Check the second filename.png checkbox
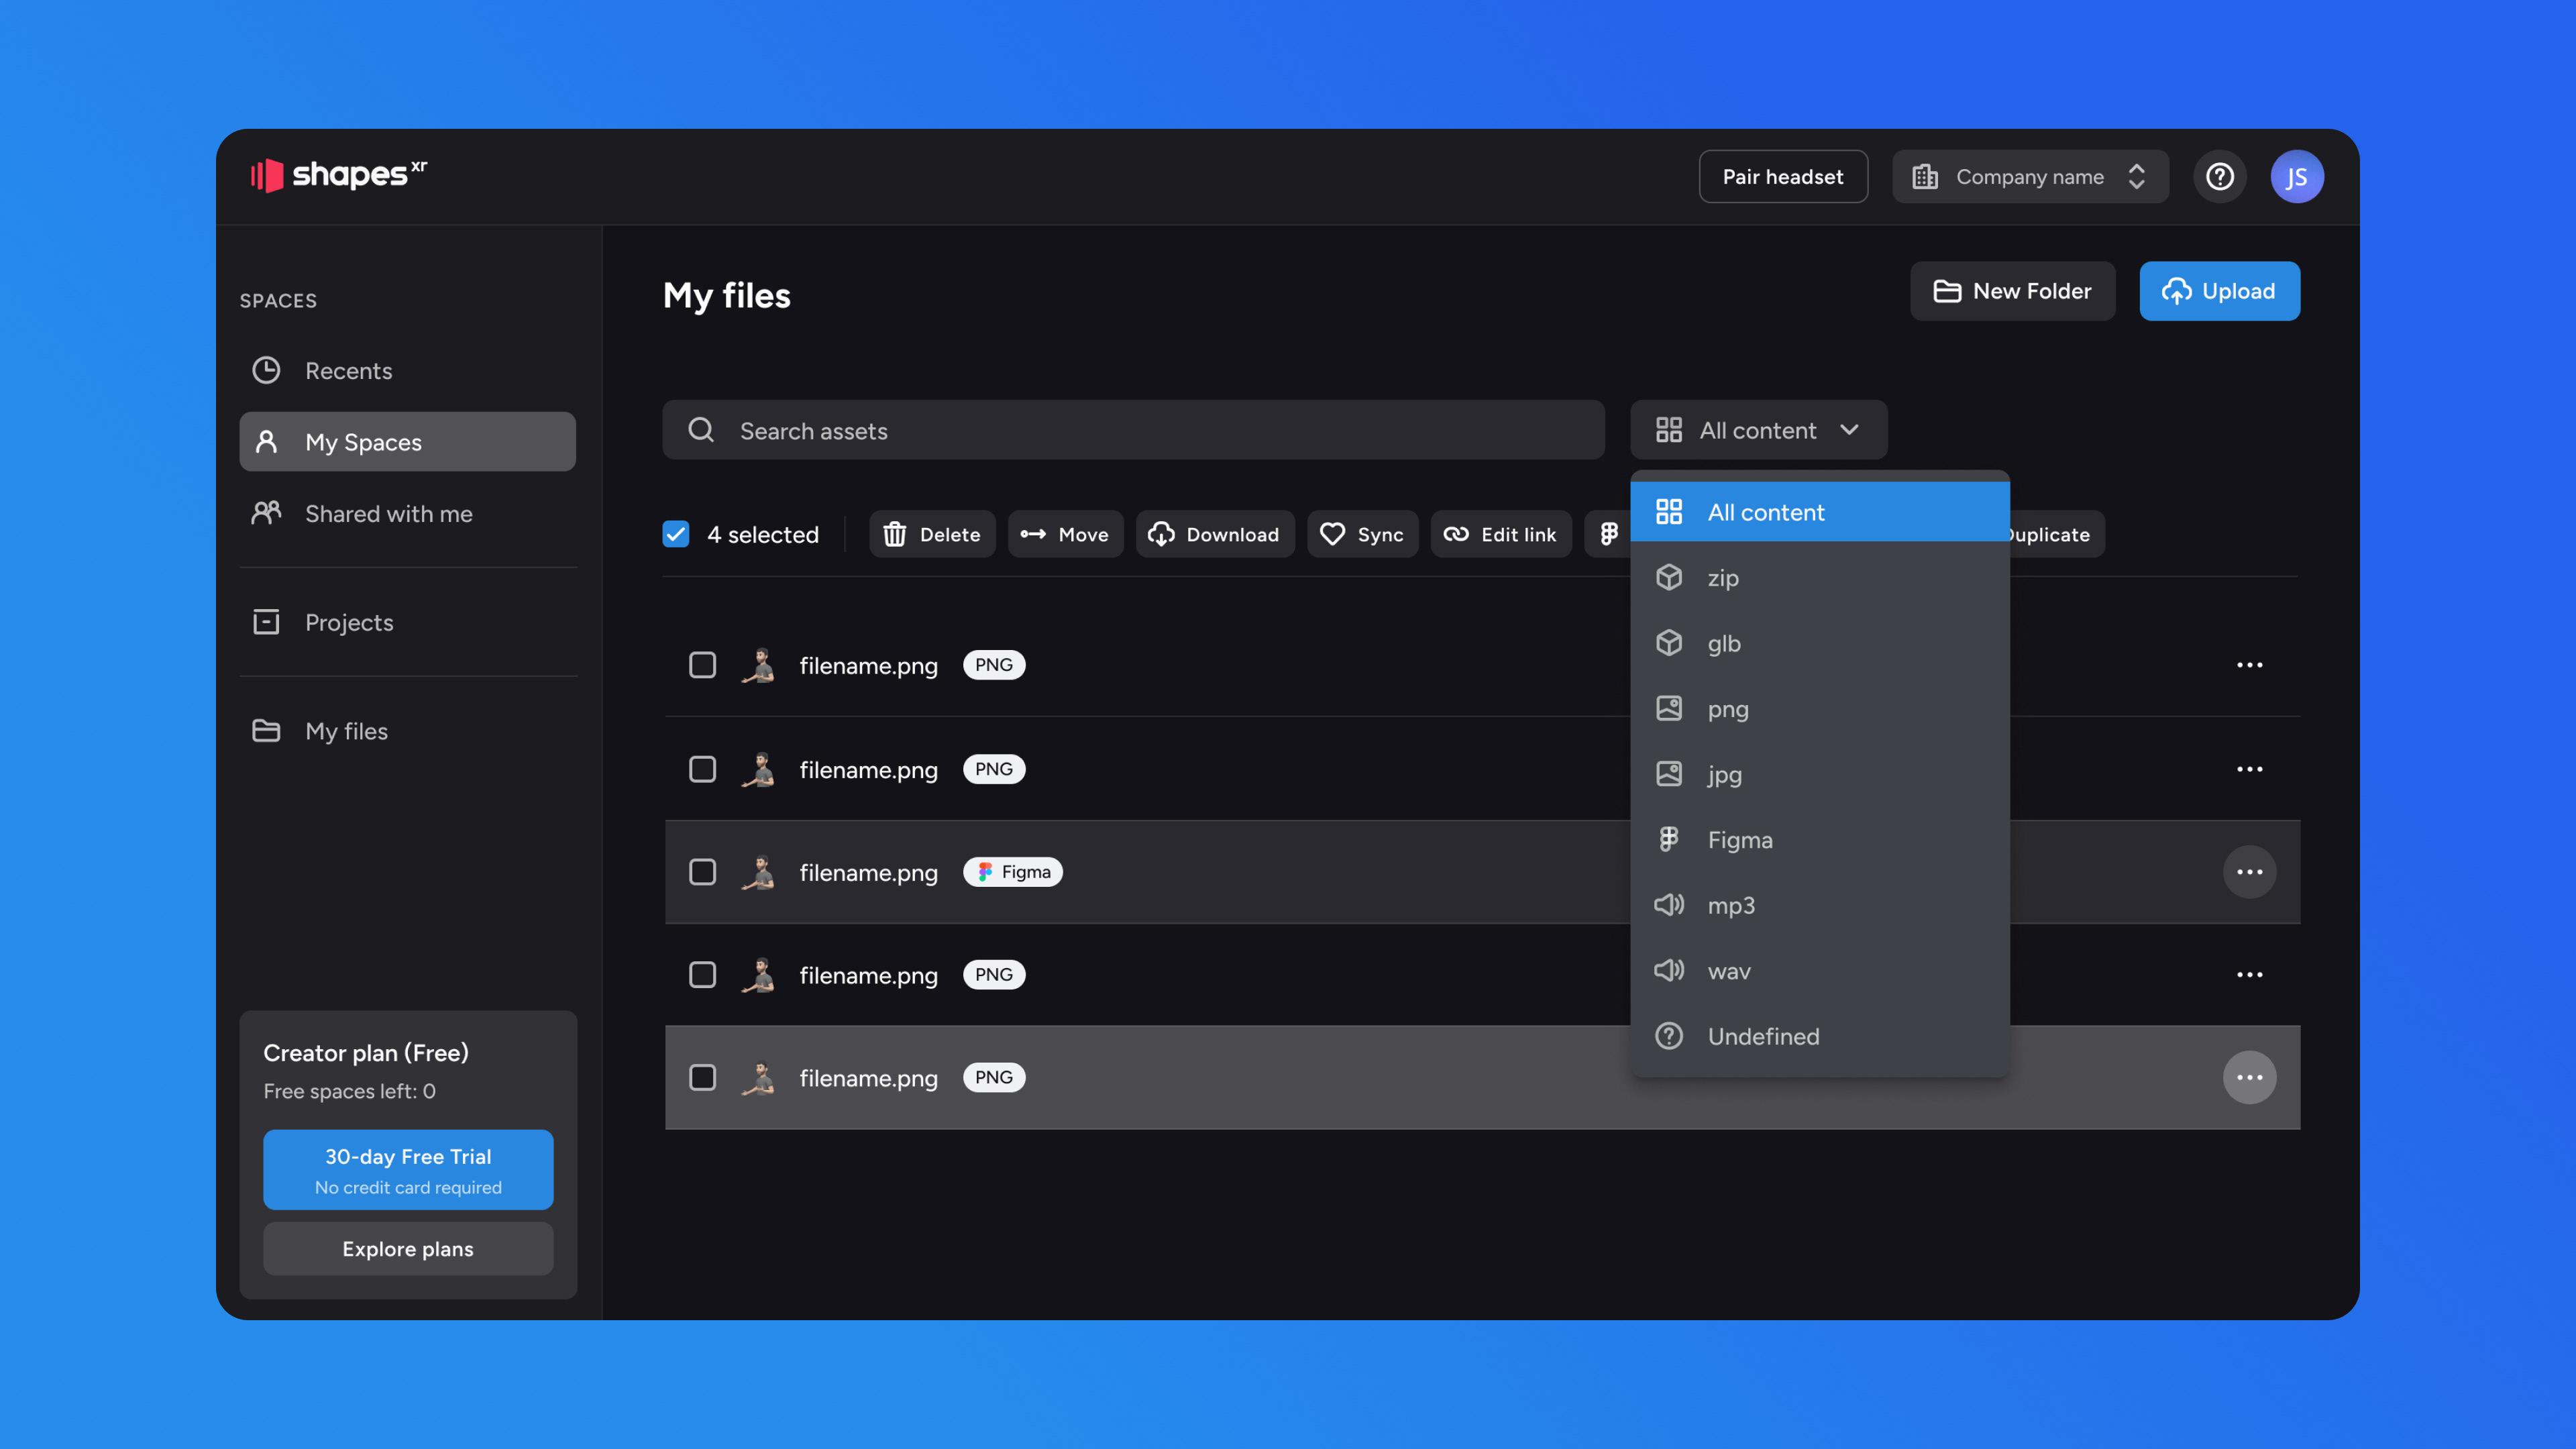The height and width of the screenshot is (1449, 2576). point(703,769)
